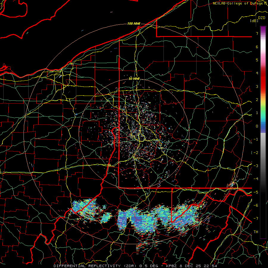Viewport: 268px width, 268px height.
Task: Click the "3" value on the color scale
Action: [x=257, y=86]
